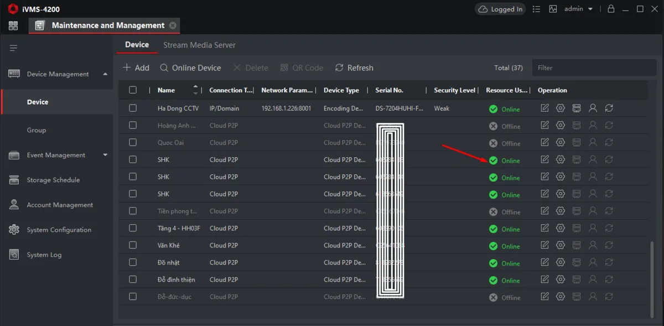Viewport: 664px width, 326px height.
Task: Open the edit icon for Ha Dong CCTV
Action: [x=544, y=108]
